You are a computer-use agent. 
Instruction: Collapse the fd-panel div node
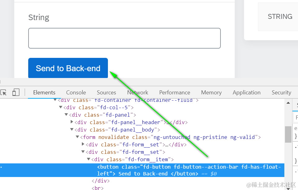[66, 114]
